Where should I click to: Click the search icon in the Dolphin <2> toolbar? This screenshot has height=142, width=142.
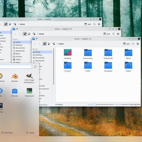point(133,44)
